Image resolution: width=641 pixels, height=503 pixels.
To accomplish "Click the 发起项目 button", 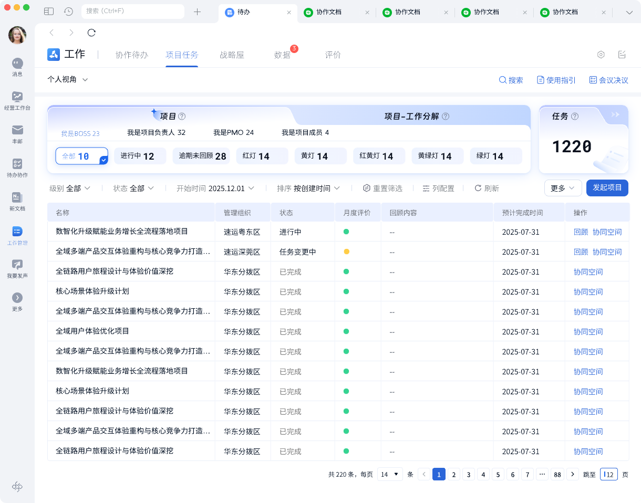I will pyautogui.click(x=607, y=188).
